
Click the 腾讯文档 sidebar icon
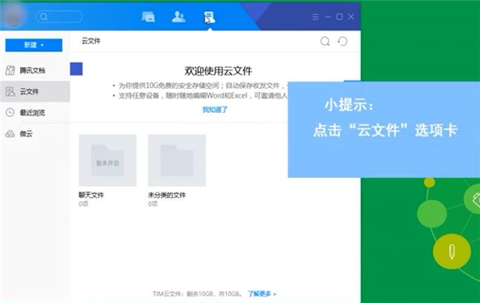click(10, 71)
